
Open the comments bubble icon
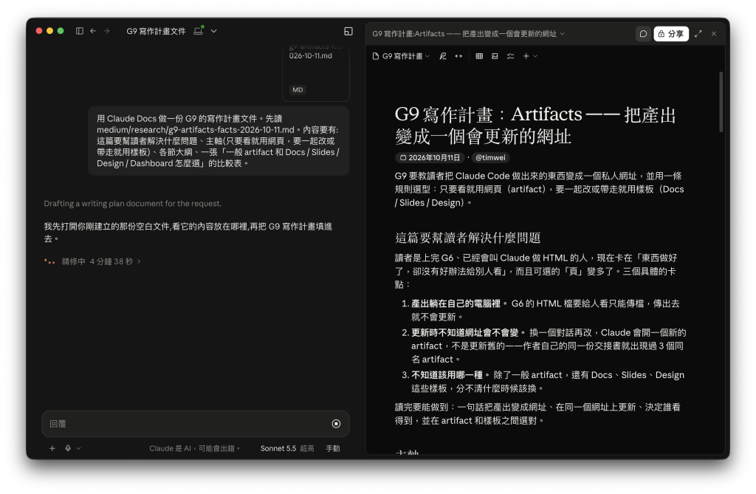click(643, 34)
